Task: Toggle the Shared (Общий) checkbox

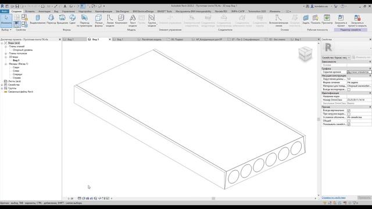Action: coord(349,121)
